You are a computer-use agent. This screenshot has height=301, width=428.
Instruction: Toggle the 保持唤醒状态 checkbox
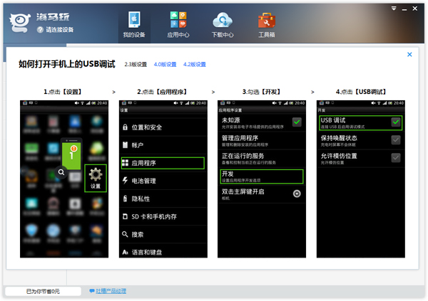click(395, 140)
